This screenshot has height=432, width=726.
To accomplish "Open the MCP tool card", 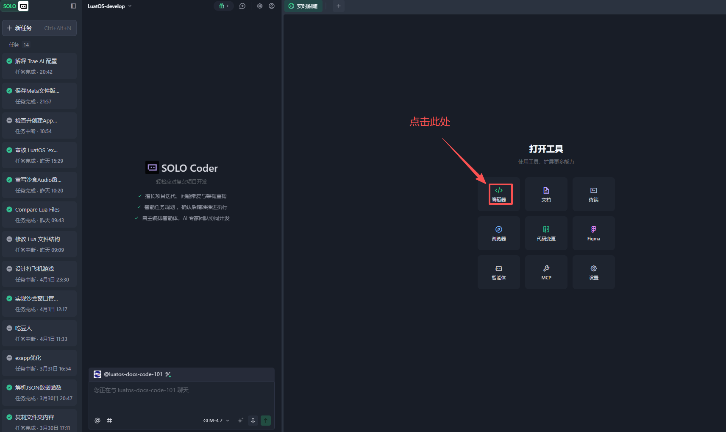I will click(546, 272).
